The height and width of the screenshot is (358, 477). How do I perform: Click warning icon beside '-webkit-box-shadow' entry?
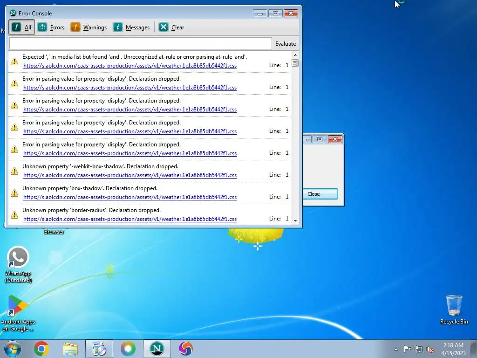coord(14,171)
